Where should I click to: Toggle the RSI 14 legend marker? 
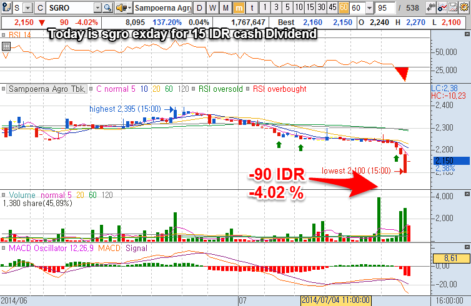pyautogui.click(x=4, y=35)
